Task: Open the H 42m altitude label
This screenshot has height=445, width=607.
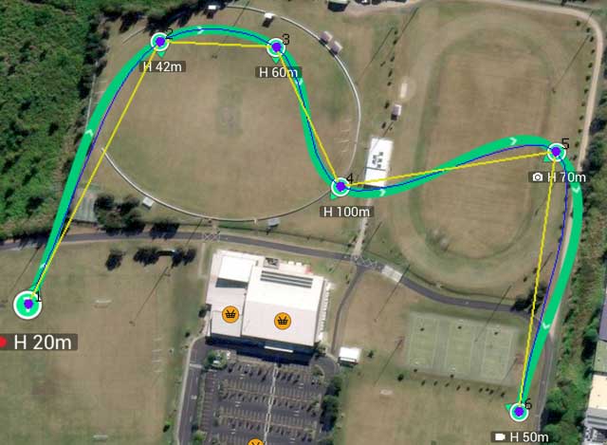Action: click(x=162, y=66)
